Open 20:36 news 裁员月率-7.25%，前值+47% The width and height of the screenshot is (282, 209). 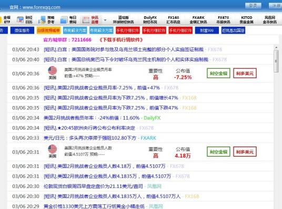102,88
